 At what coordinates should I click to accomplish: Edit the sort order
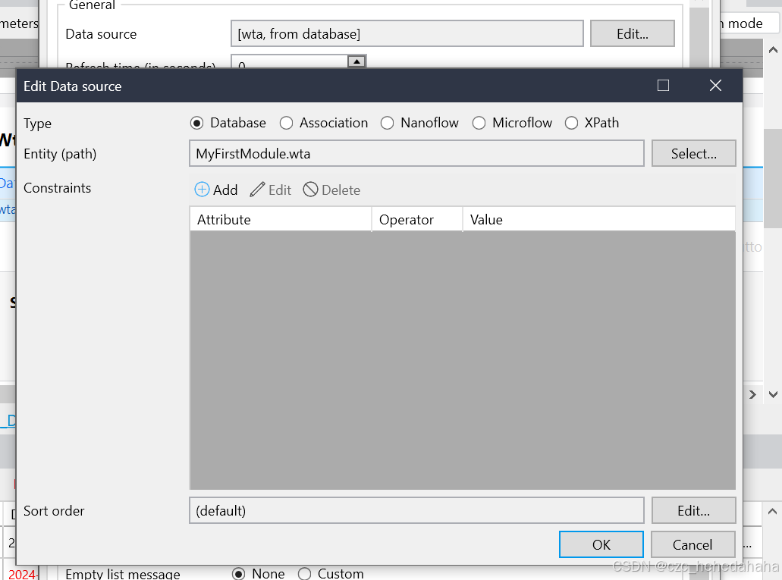693,509
